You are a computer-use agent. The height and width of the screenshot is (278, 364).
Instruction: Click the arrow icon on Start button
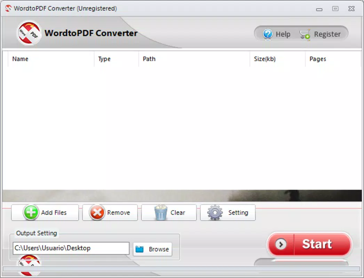click(281, 244)
